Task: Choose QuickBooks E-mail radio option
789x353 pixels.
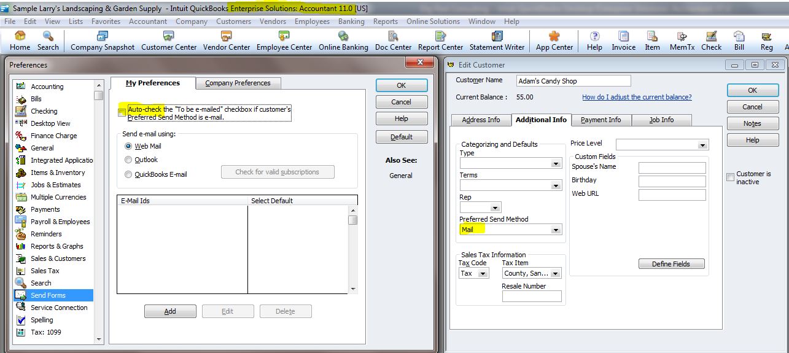Action: 128,174
